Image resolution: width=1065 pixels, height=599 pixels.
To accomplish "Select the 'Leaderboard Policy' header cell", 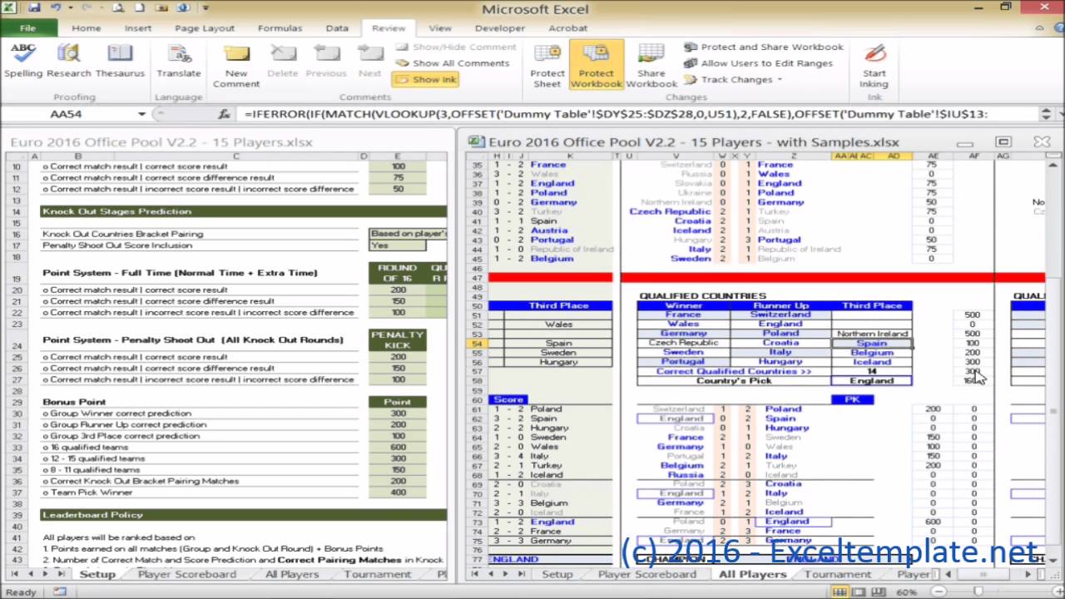I will [x=243, y=515].
